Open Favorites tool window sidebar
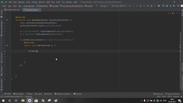 click(x=1, y=71)
